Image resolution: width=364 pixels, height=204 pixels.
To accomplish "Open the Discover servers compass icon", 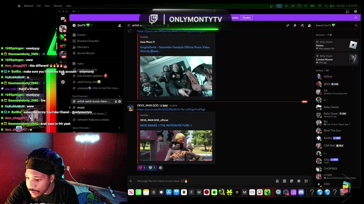I will [63, 82].
